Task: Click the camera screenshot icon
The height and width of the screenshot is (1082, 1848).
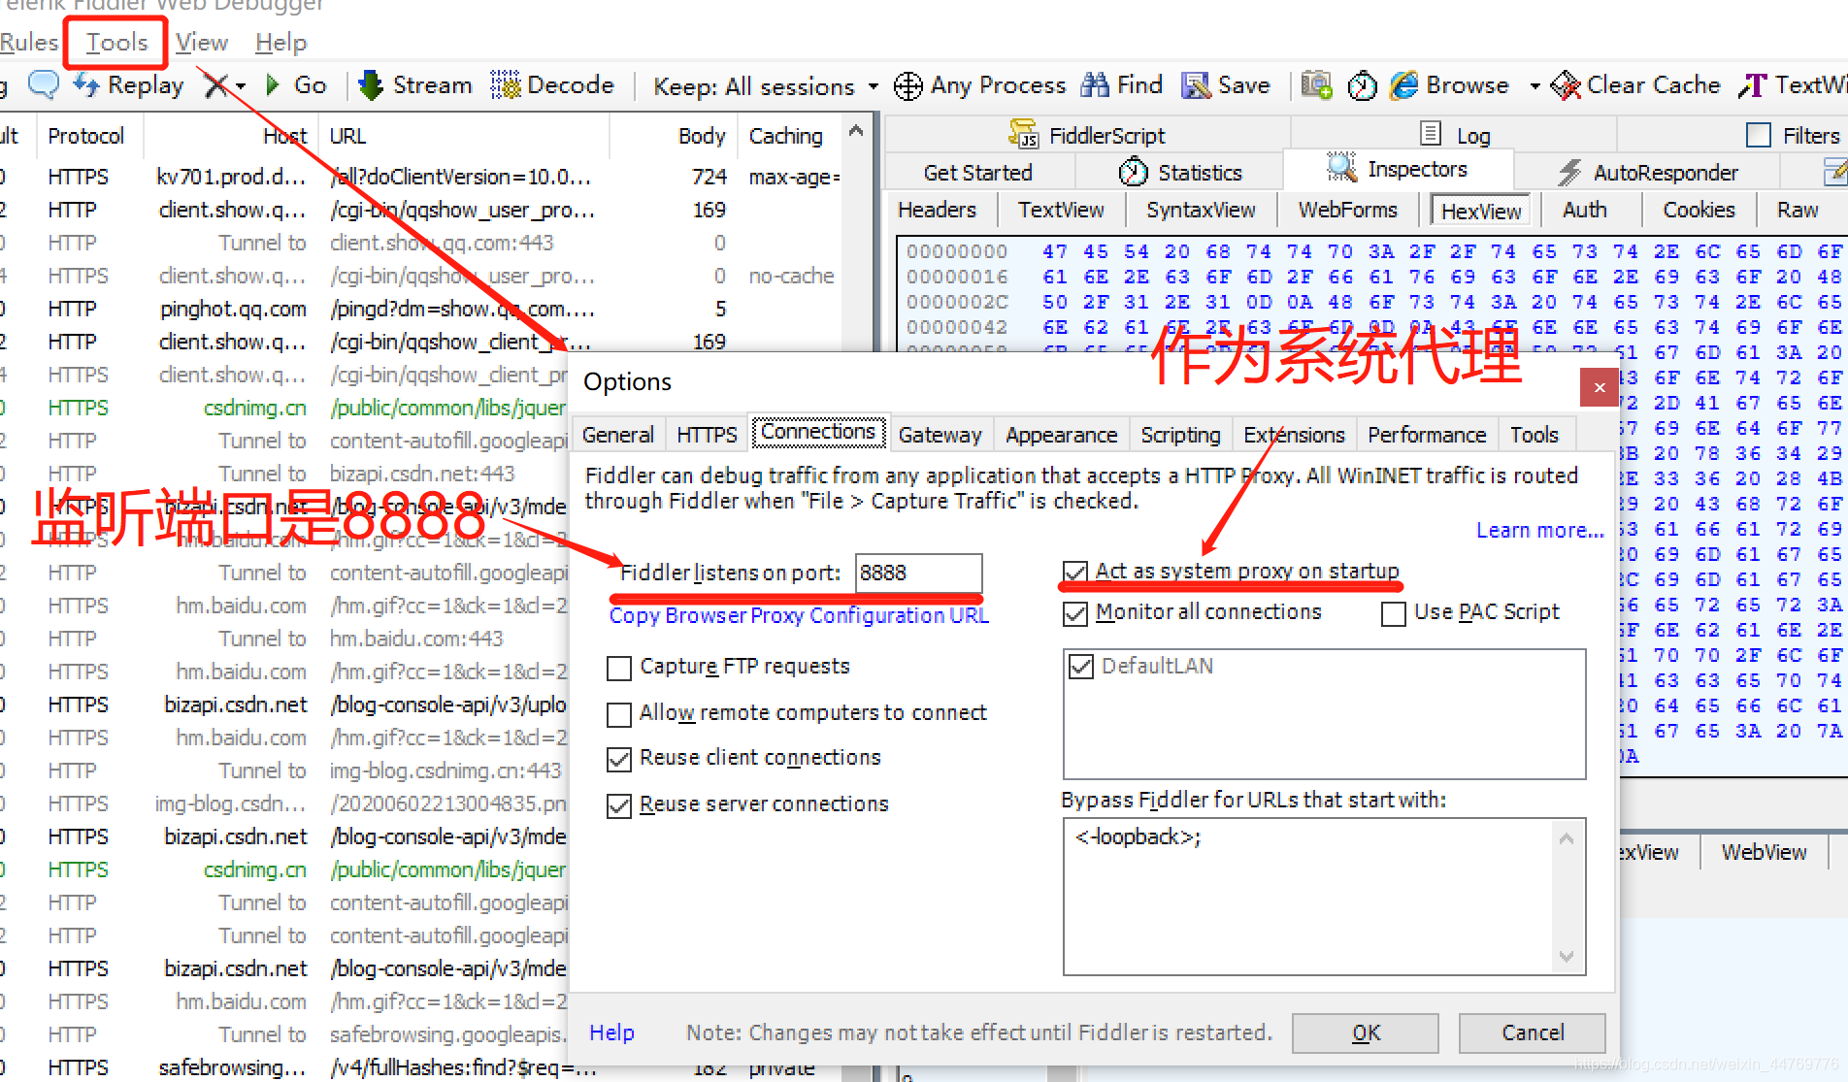Action: point(1316,85)
